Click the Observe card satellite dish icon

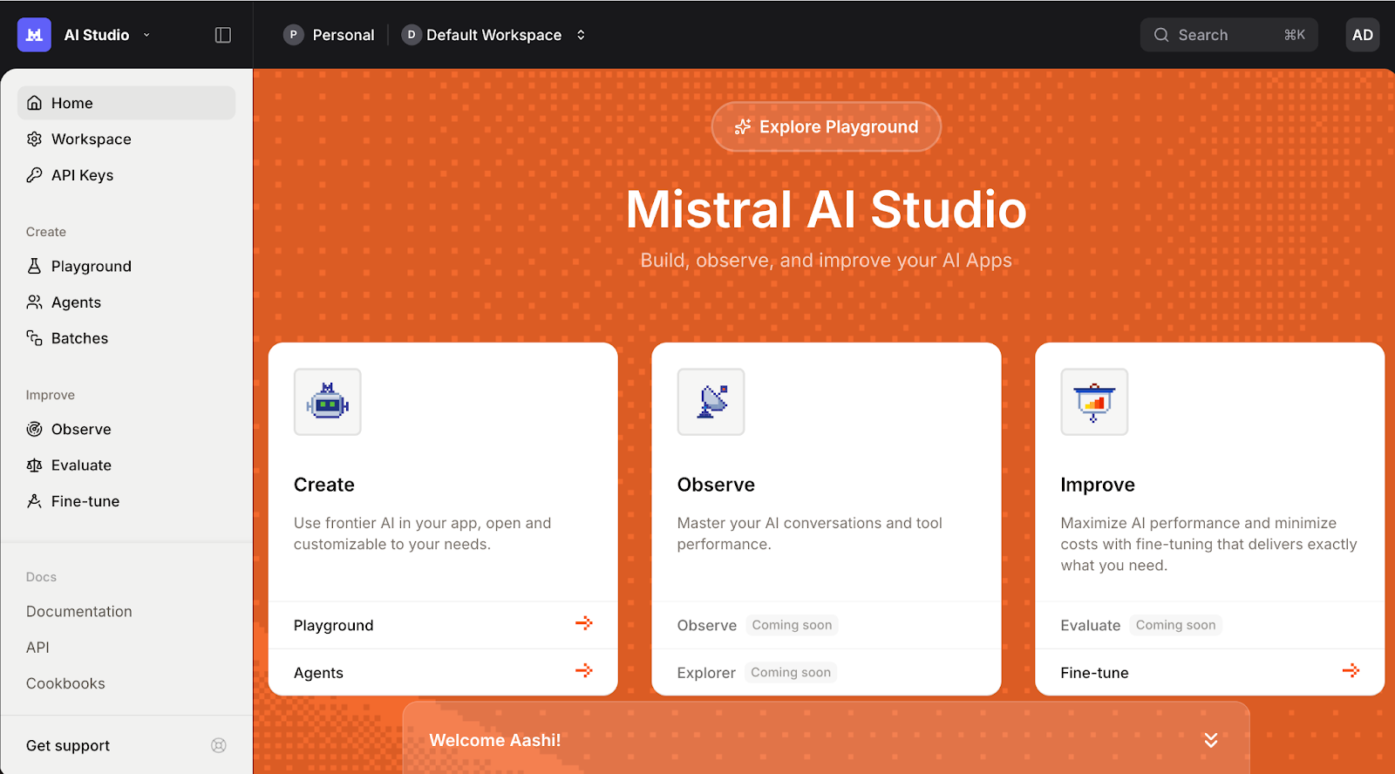pos(711,402)
